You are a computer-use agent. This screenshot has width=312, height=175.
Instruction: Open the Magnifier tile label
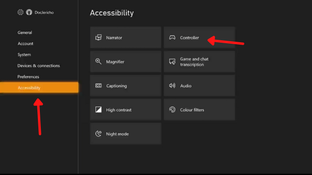(115, 62)
